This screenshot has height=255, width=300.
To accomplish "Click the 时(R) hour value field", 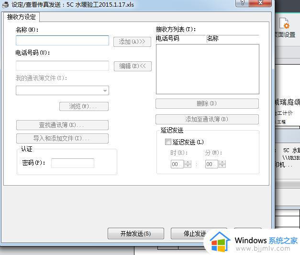I will [177, 164].
